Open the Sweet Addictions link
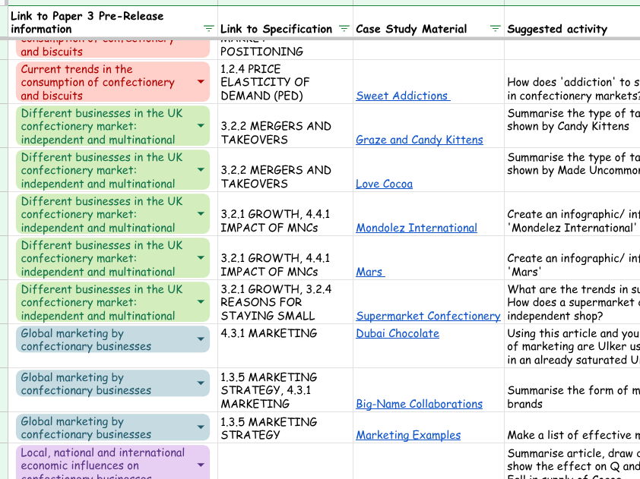640x479 pixels. point(403,96)
